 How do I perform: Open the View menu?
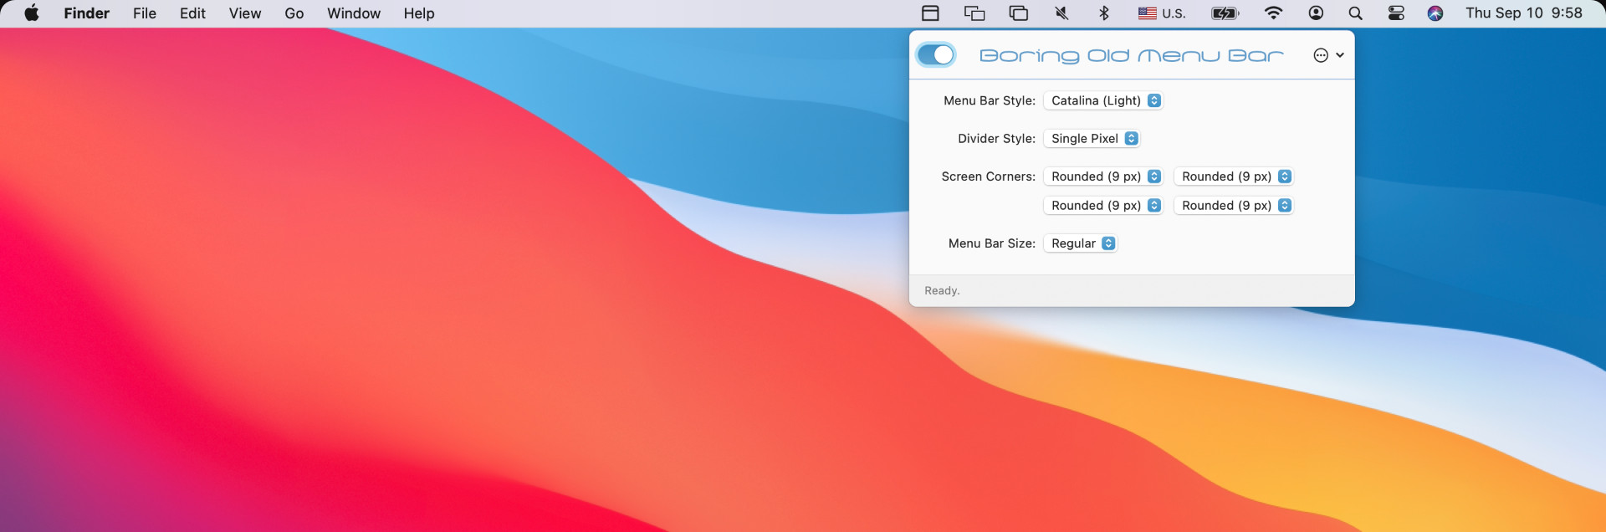245,13
